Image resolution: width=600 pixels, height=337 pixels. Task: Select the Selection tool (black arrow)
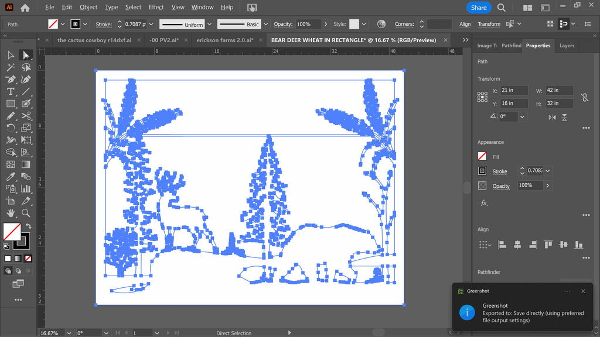(x=11, y=56)
